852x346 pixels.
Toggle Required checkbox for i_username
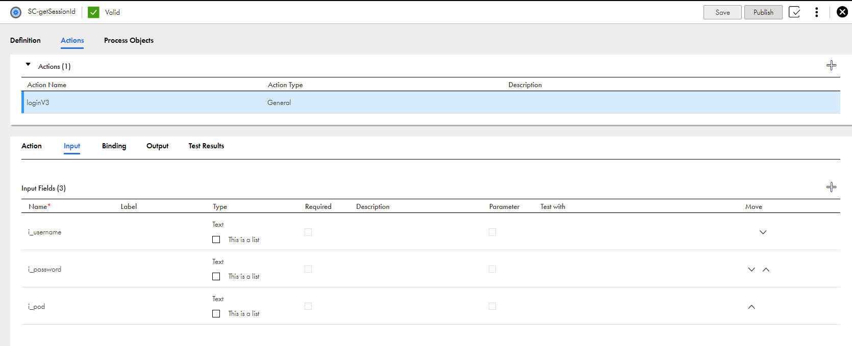[x=308, y=232]
